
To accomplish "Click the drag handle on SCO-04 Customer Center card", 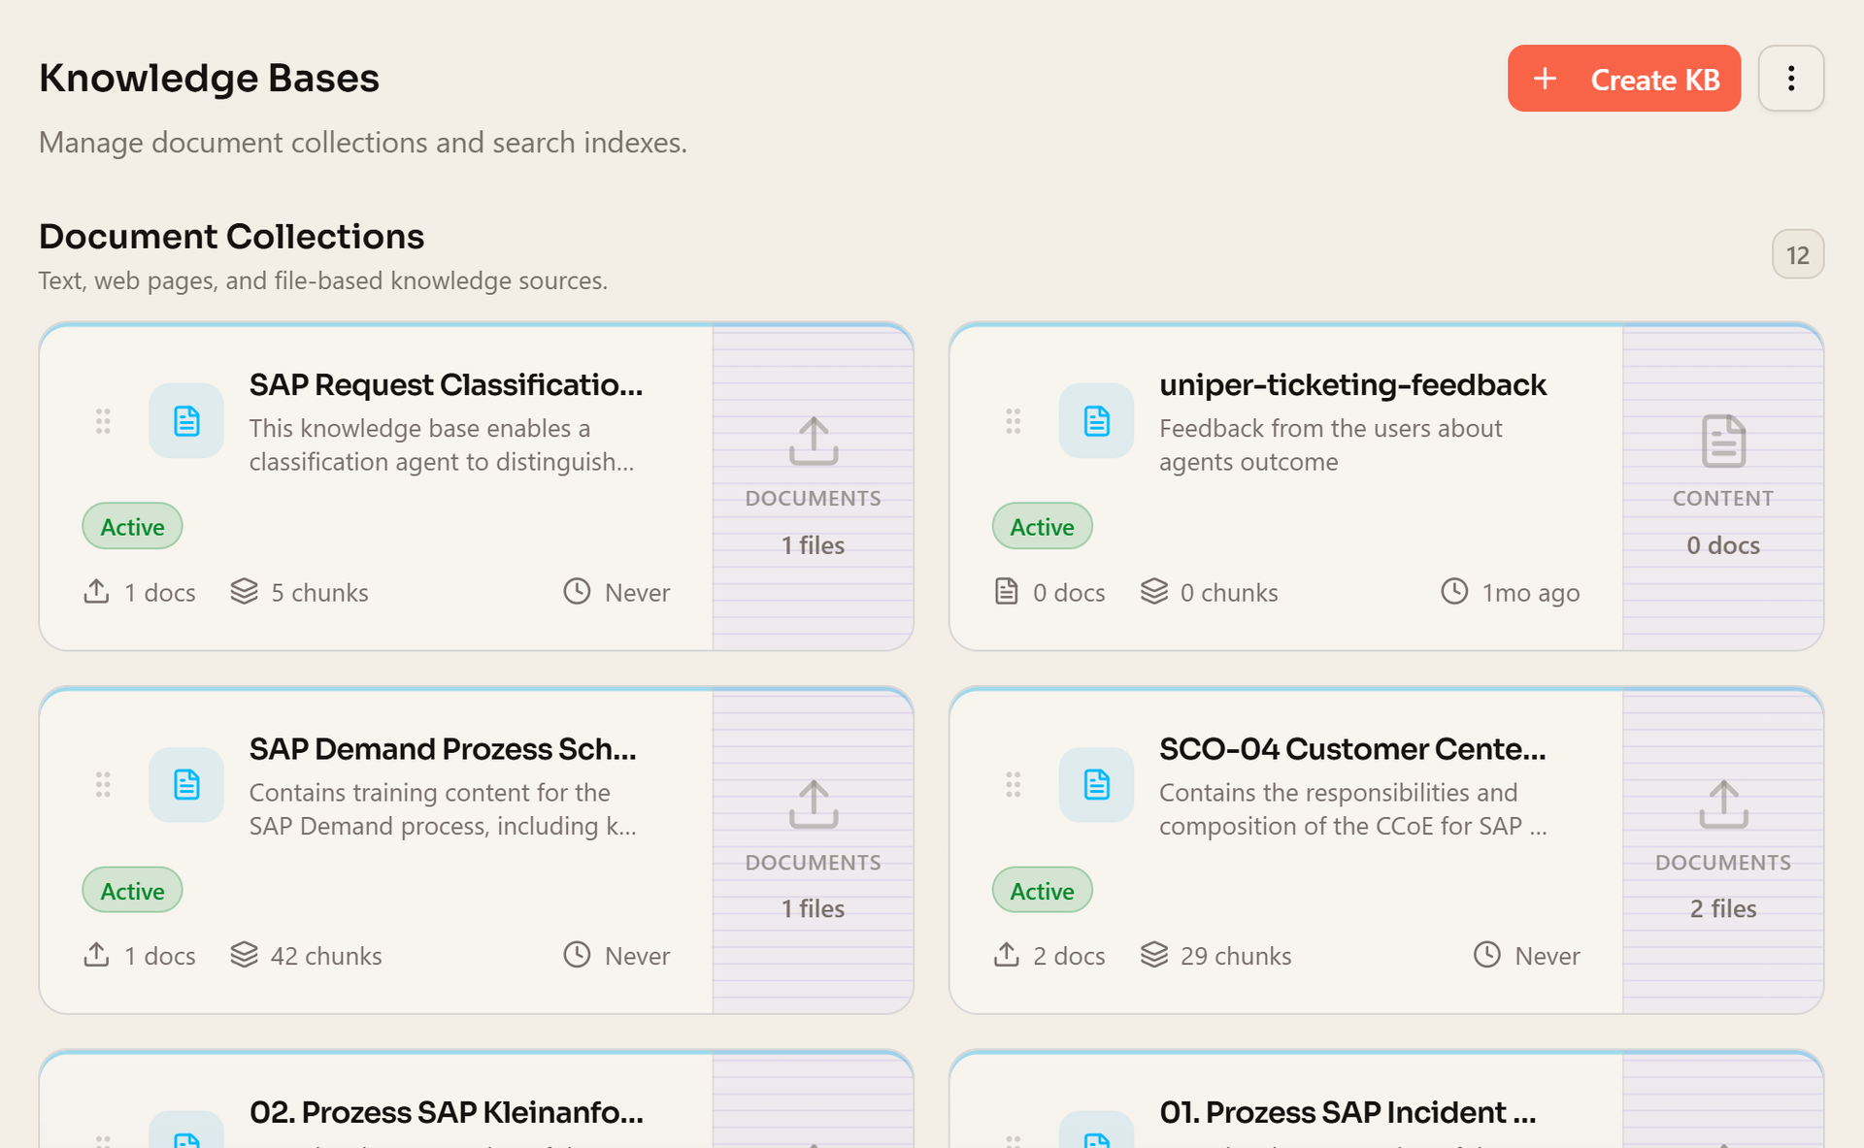I will pyautogui.click(x=1013, y=784).
